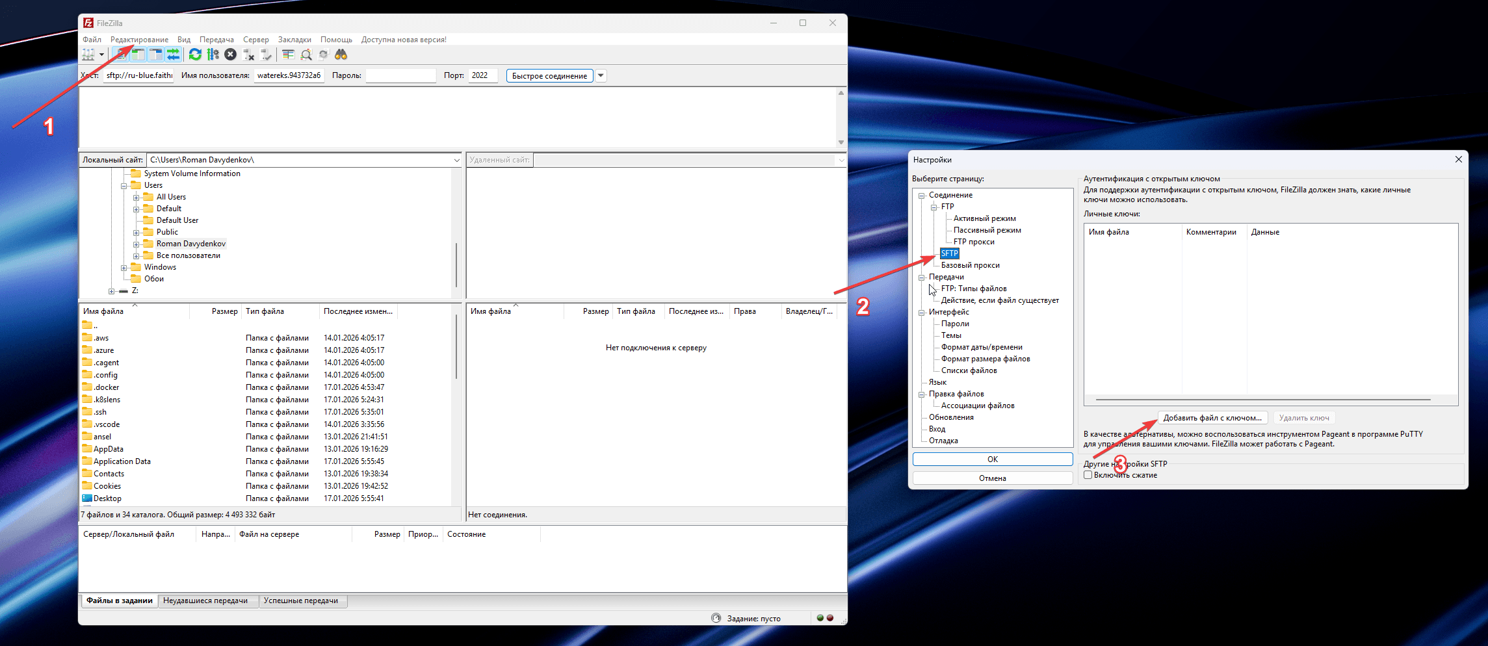Open the directory listing filters icon
The height and width of the screenshot is (646, 1488).
[x=288, y=55]
